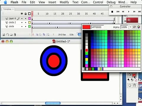Select the circle layer name
142x106 pixels.
point(11,26)
